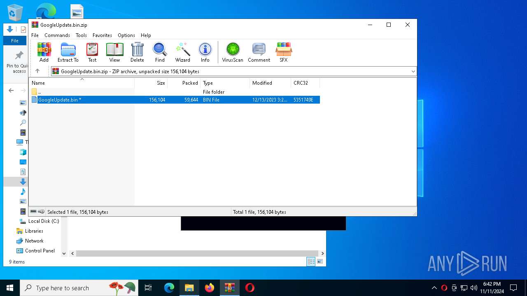Open the Options menu
Viewport: 527px width, 296px height.
126,35
